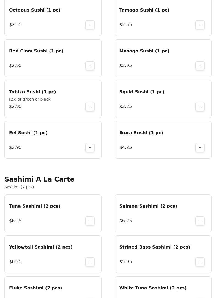
Task: Click the Eel Sushi item title
Action: click(x=28, y=133)
